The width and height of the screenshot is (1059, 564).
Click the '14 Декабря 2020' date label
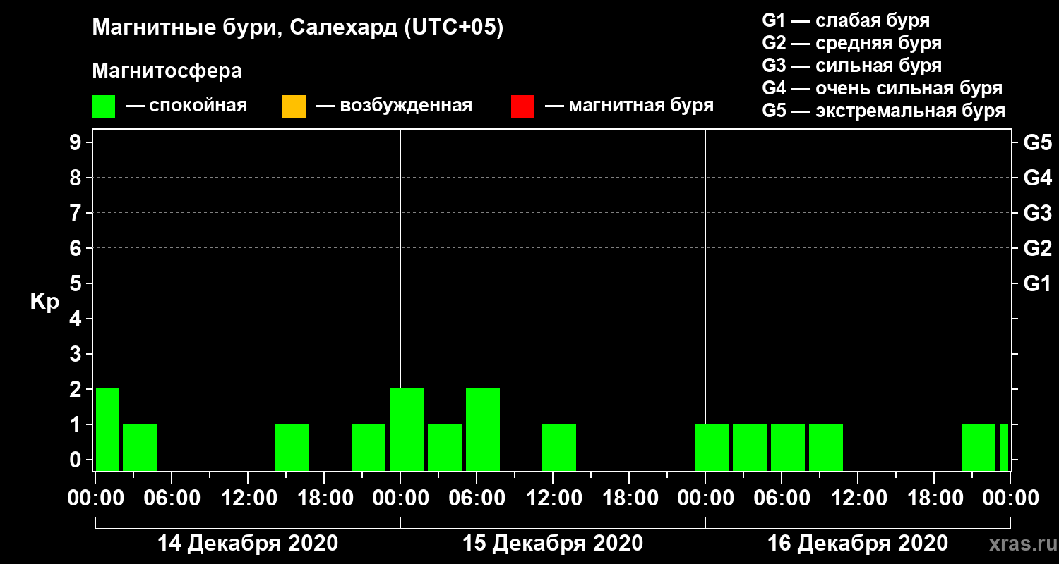(248, 544)
